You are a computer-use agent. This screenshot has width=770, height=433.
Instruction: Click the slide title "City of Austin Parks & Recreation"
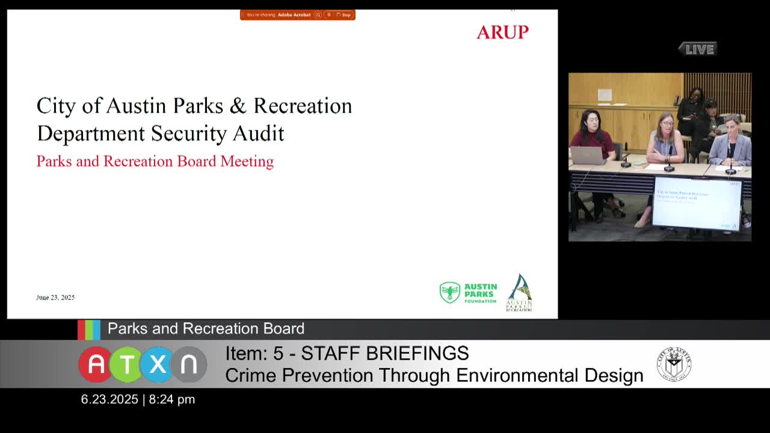click(x=194, y=106)
